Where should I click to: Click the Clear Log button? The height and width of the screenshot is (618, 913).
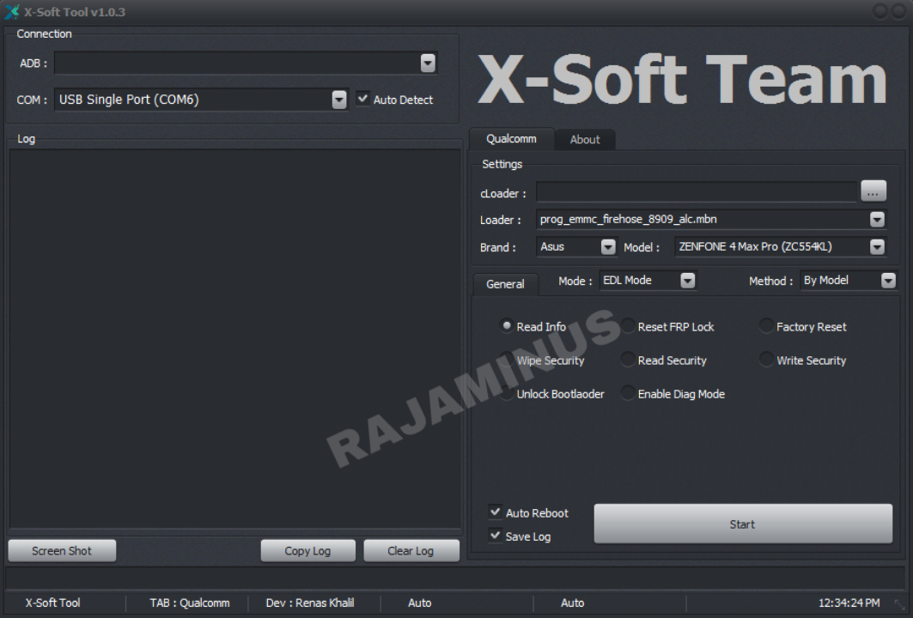411,550
